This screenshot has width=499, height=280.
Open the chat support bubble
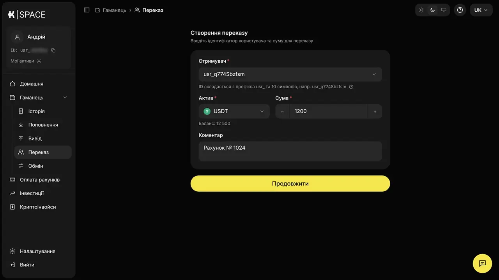point(482,263)
